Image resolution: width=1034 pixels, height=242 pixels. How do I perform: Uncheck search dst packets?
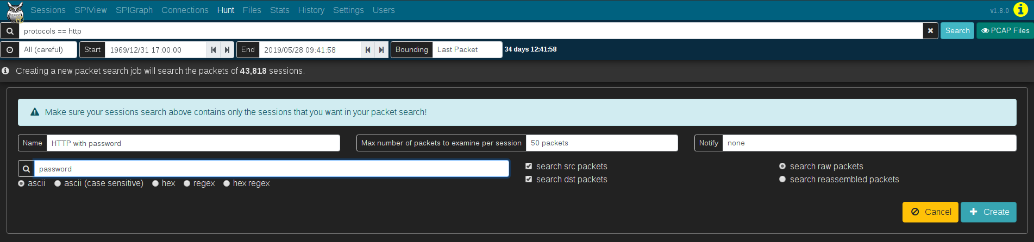[x=529, y=179]
